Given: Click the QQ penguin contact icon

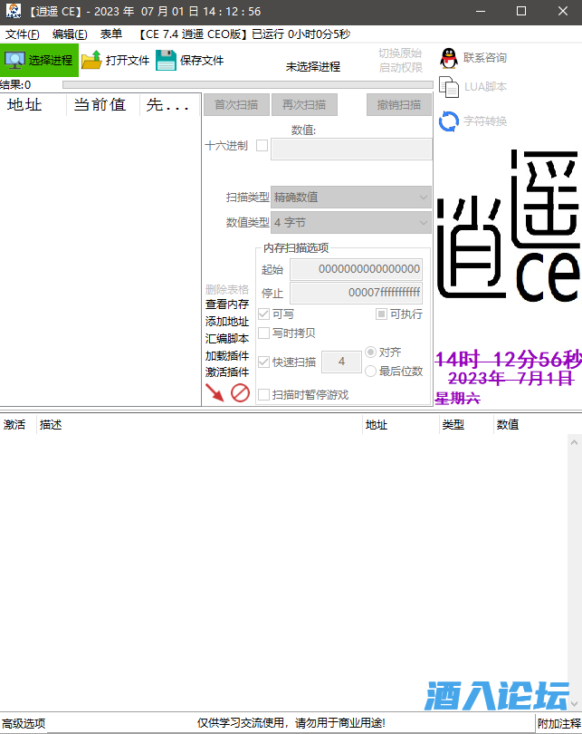Looking at the screenshot, I should pyautogui.click(x=449, y=58).
